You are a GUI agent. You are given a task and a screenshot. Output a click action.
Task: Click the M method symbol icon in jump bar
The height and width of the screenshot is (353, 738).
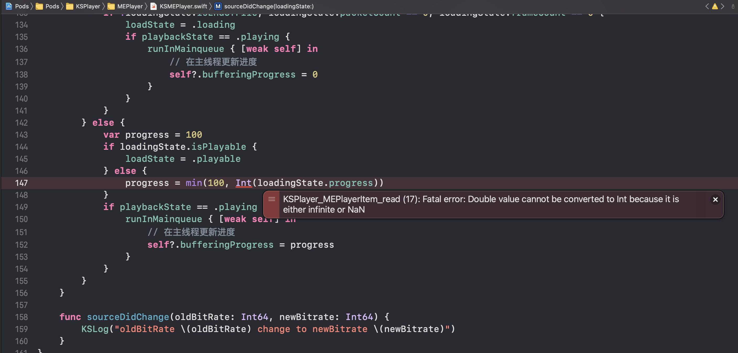[x=218, y=6]
